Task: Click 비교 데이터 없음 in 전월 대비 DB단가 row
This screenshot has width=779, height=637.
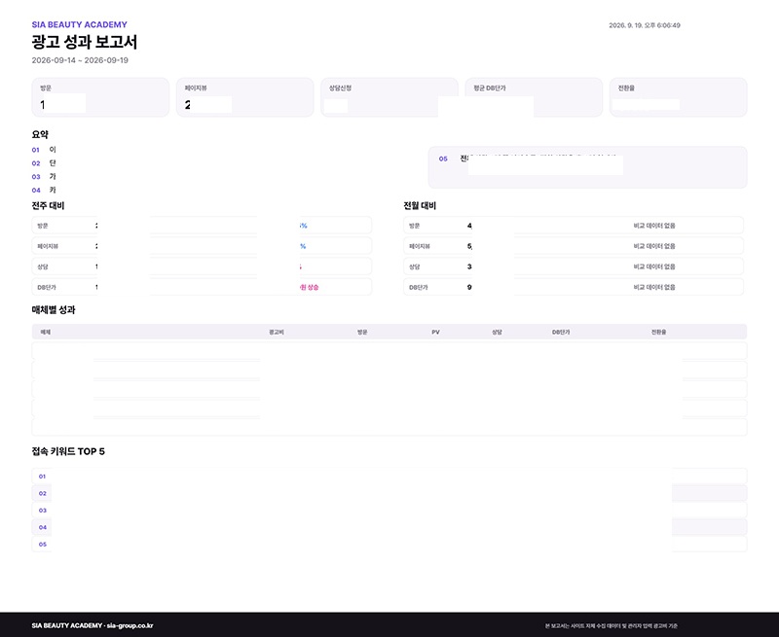Action: point(654,287)
